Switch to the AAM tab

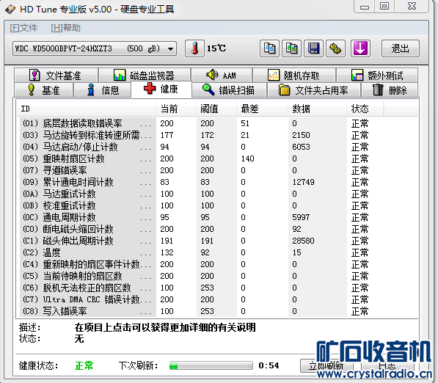coord(222,76)
